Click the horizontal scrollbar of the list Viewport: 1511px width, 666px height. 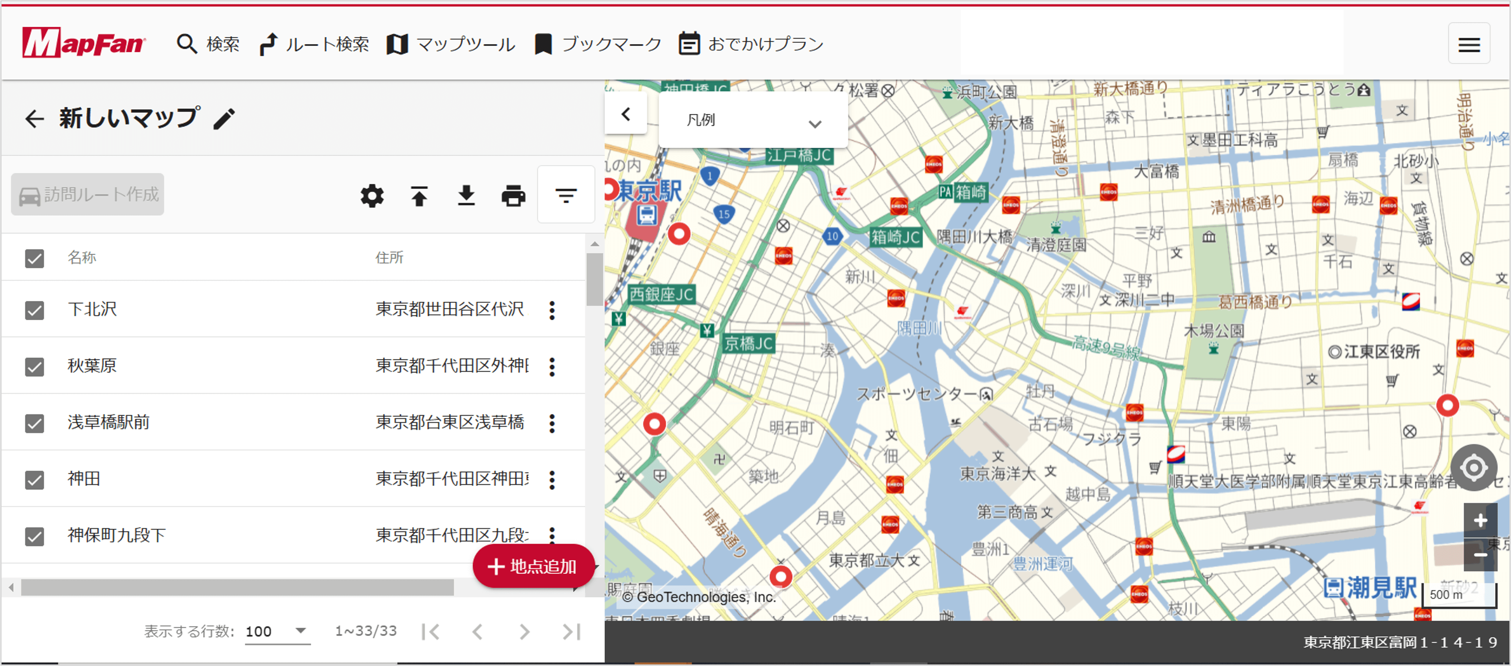(237, 587)
